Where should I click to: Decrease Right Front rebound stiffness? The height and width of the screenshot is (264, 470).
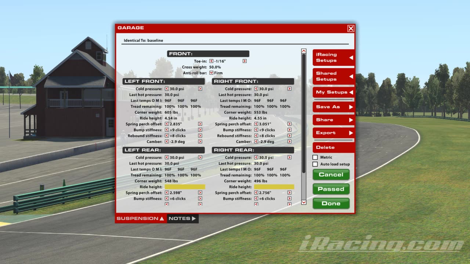pyautogui.click(x=256, y=136)
